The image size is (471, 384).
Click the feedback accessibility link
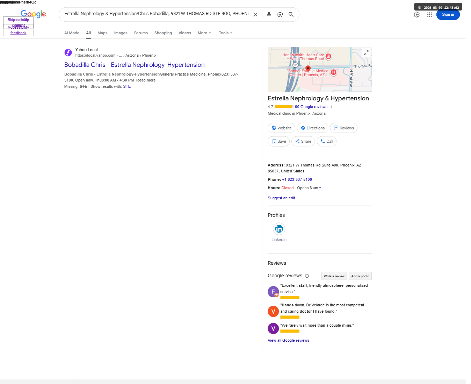pos(19,33)
